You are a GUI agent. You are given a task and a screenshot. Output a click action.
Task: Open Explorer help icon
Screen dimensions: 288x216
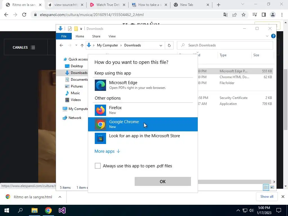tap(273, 36)
